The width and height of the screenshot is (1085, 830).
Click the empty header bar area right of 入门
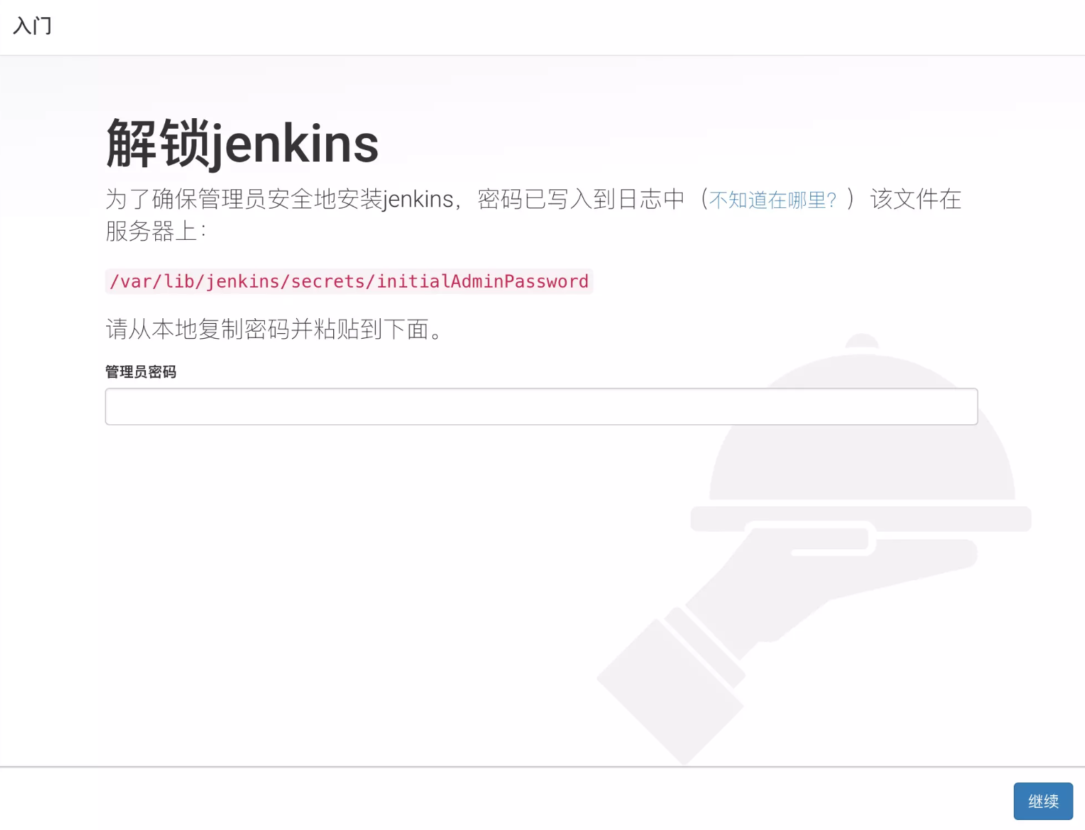click(570, 27)
